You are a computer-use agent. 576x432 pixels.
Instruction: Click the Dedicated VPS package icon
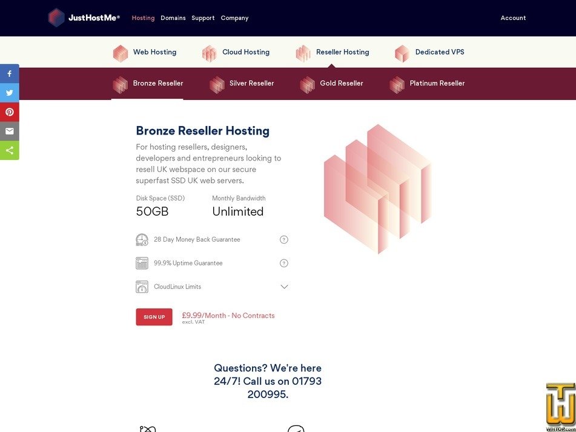point(402,53)
